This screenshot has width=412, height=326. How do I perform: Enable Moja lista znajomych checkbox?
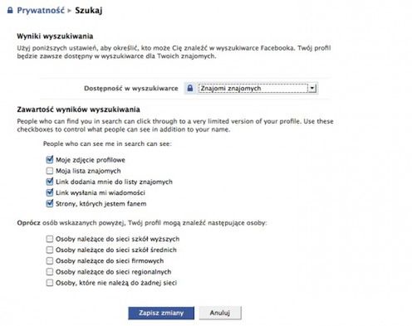click(50, 171)
